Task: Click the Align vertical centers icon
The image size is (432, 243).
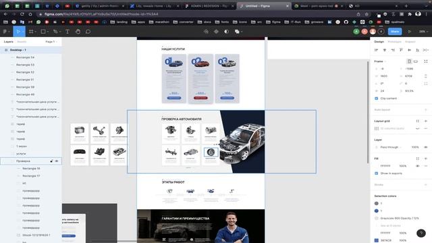Action: pos(410,50)
